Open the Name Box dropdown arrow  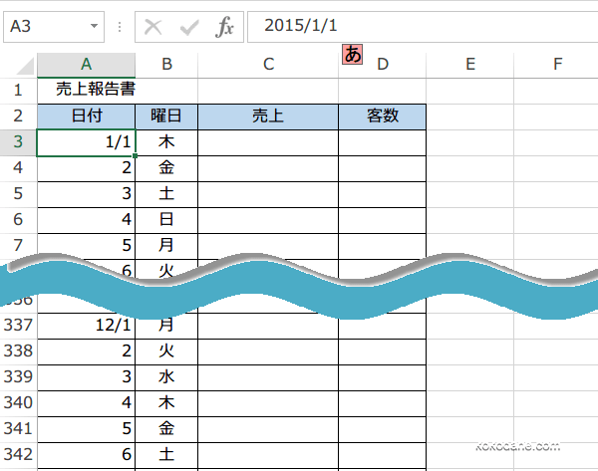[94, 26]
